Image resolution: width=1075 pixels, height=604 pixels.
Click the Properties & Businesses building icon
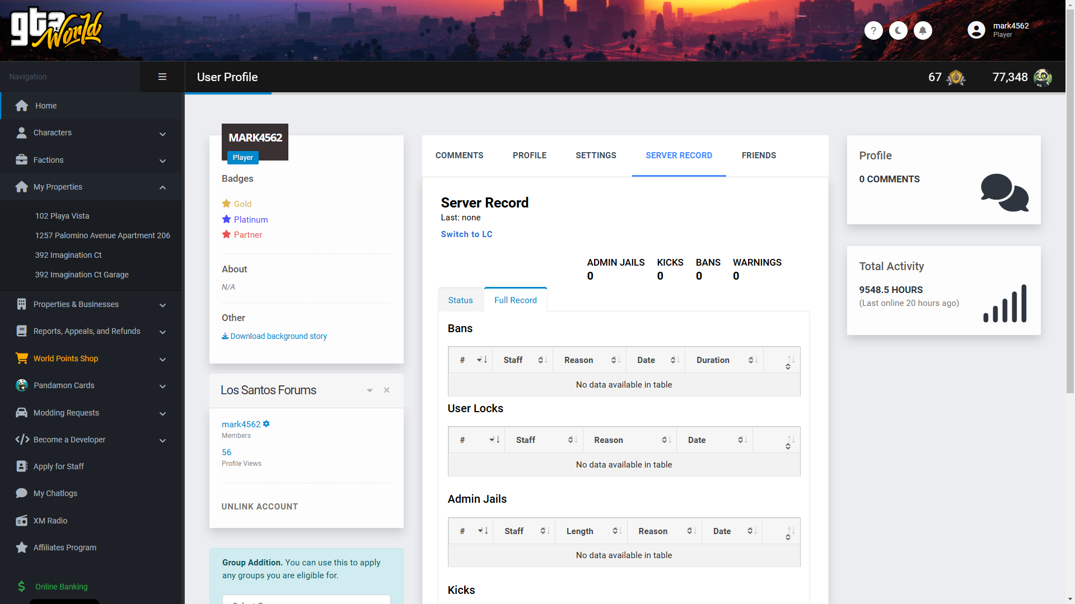(x=21, y=304)
